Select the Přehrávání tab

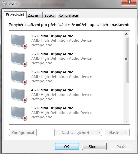click(15, 15)
